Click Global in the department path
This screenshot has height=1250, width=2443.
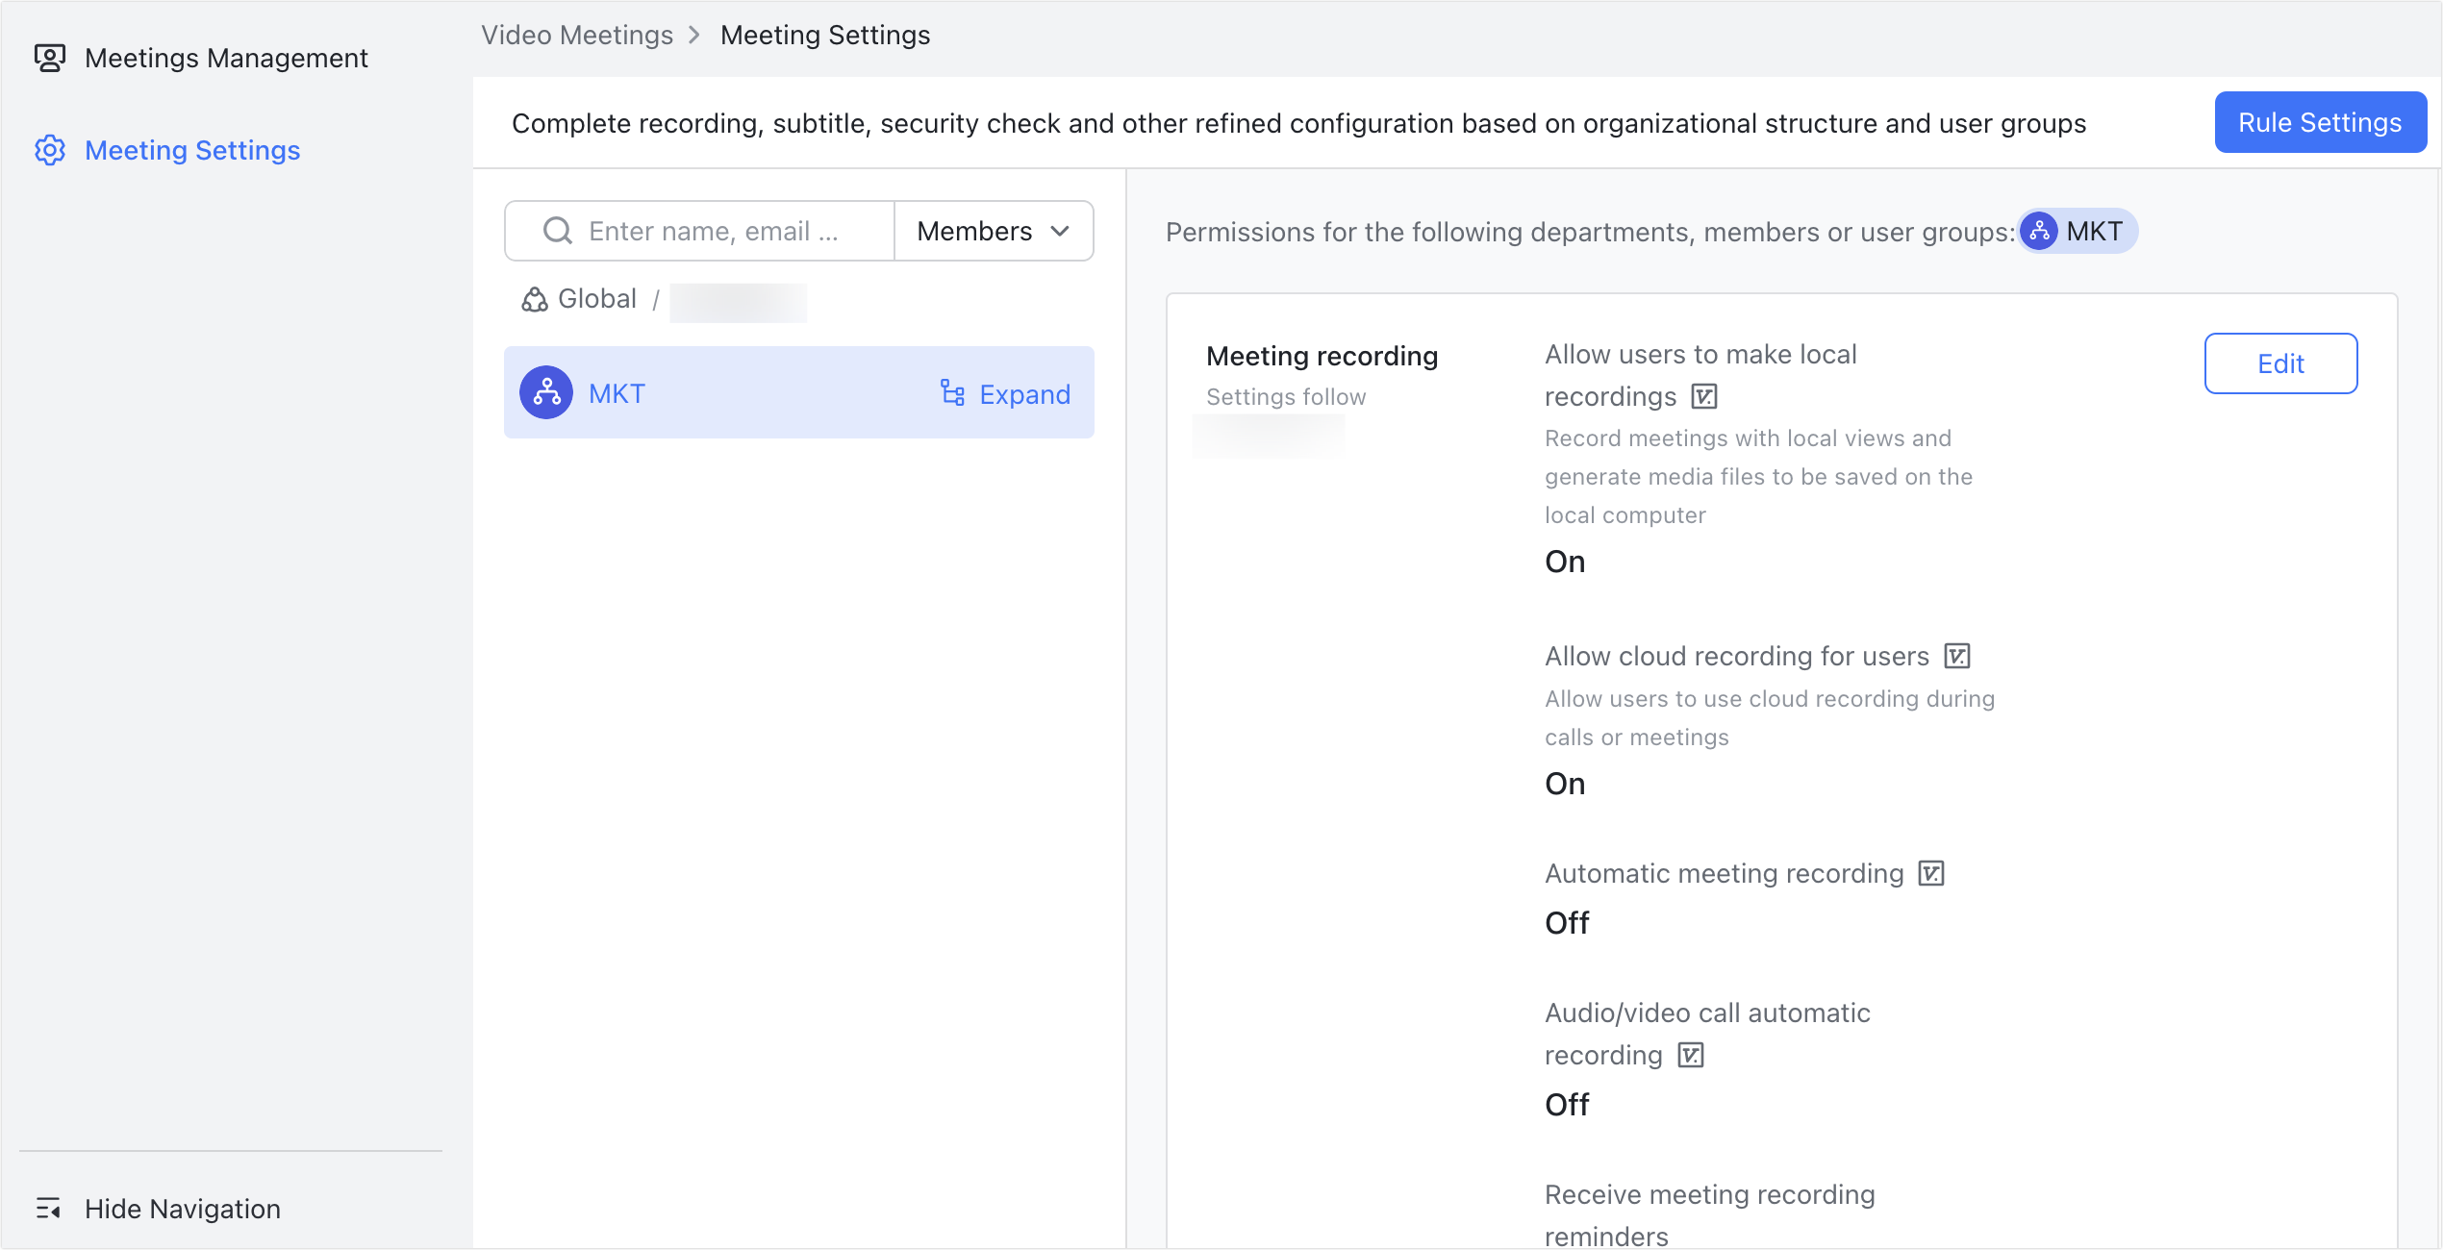[x=597, y=299]
